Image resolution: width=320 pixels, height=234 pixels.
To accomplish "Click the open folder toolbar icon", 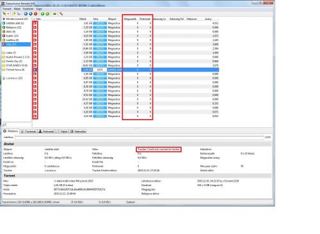I will pos(54,14).
